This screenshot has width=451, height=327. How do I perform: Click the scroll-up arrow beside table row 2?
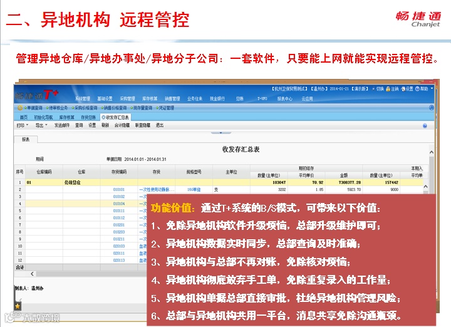[426, 187]
